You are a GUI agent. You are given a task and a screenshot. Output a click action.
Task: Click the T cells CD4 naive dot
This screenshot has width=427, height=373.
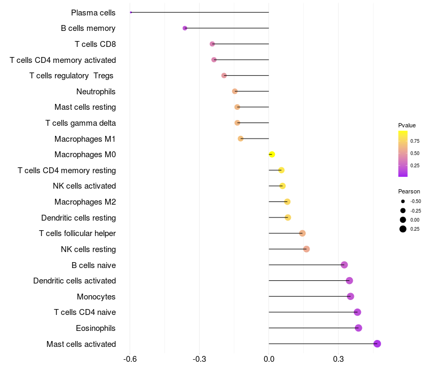click(x=358, y=312)
